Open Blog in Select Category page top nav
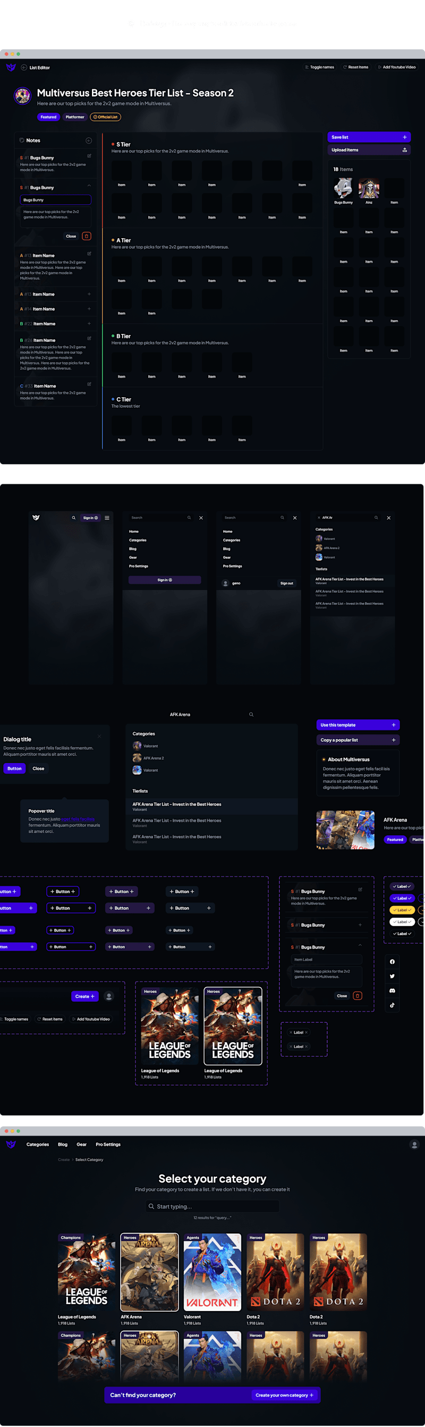 [63, 1145]
